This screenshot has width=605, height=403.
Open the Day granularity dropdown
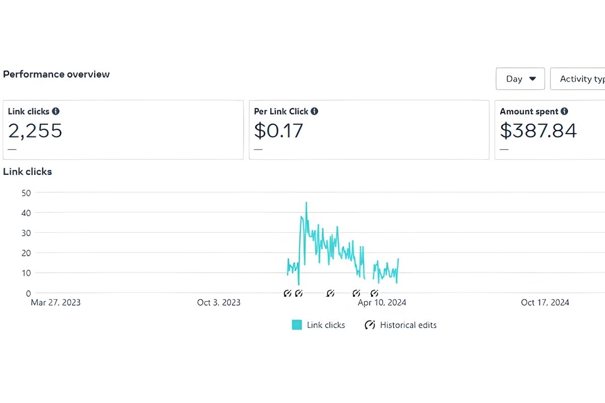tap(520, 79)
